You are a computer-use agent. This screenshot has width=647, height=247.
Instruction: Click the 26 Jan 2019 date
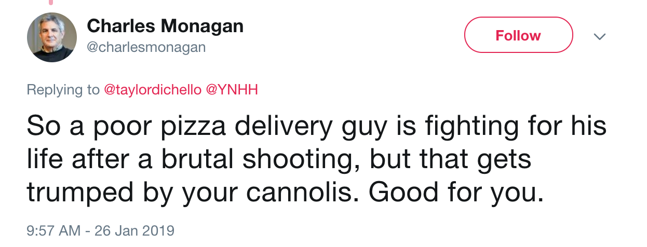click(x=134, y=230)
